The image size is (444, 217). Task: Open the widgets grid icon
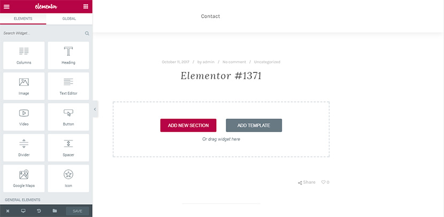[x=86, y=6]
